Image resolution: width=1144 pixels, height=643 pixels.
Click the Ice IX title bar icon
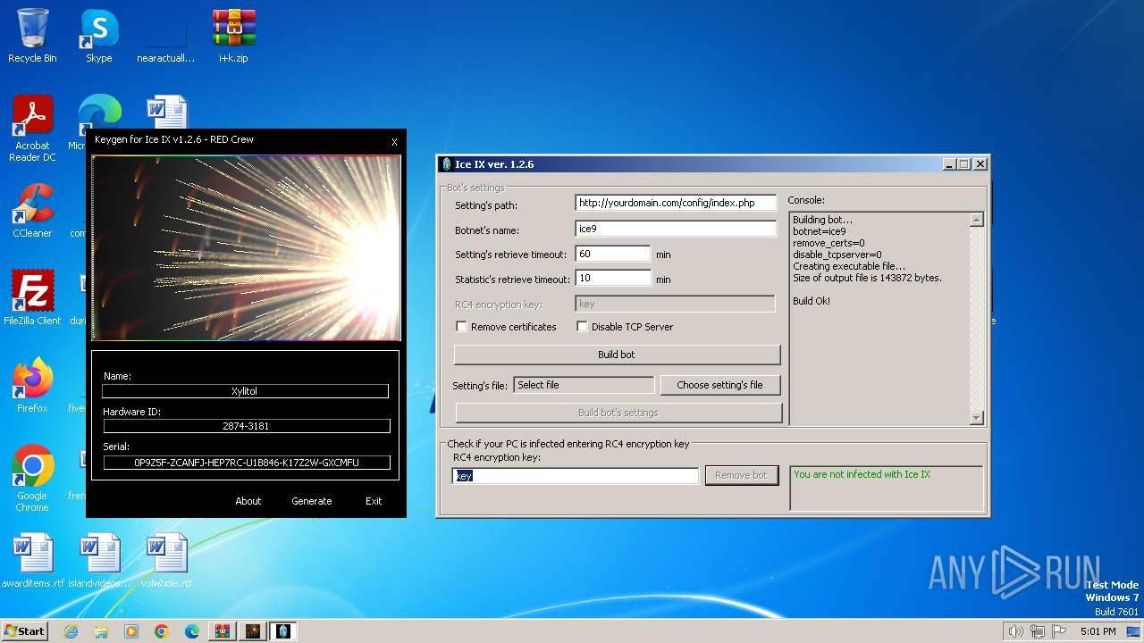pos(447,164)
